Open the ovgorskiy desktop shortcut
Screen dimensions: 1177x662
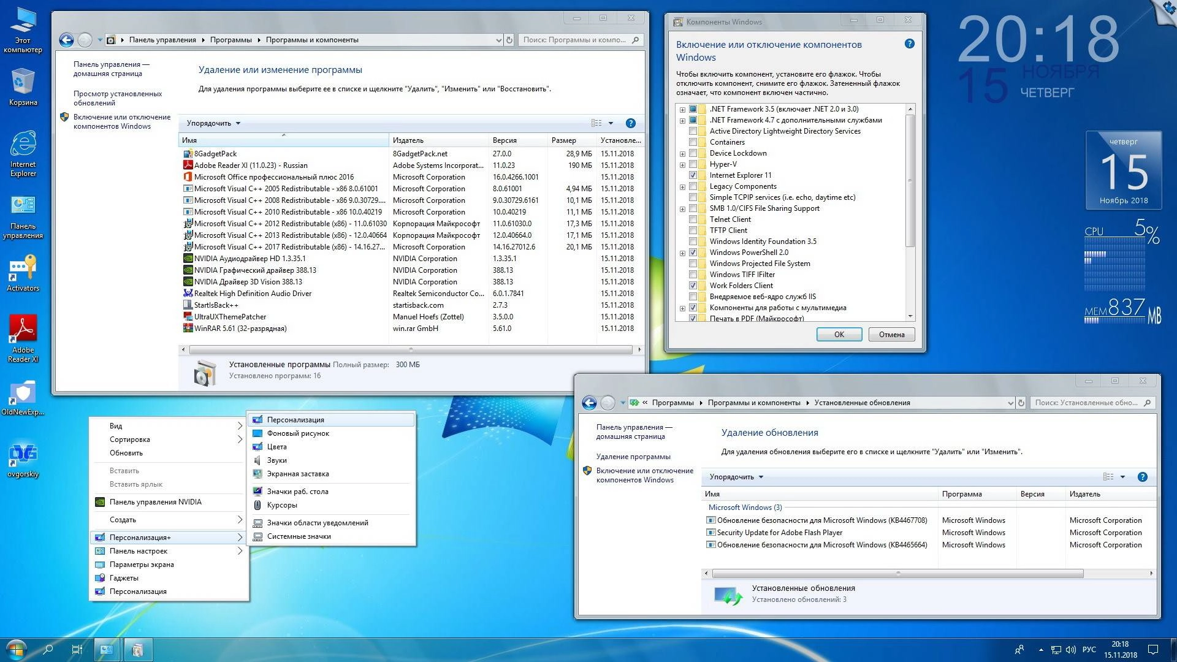tap(23, 460)
